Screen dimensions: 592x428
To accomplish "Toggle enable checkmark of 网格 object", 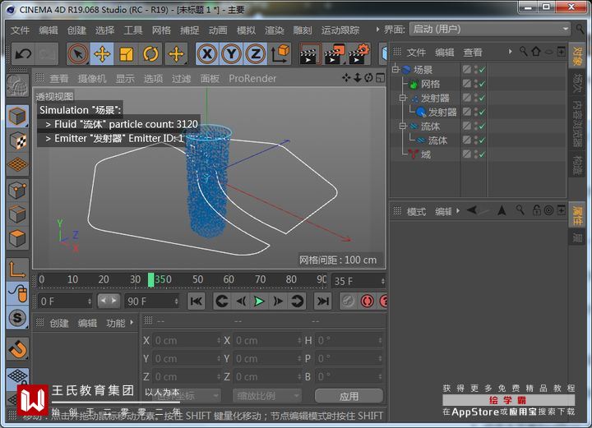I will tap(482, 84).
